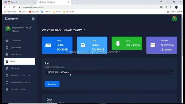The image size is (185, 104).
Task: Click the Pterodactyl Panel external icon
Action: pos(7,89)
